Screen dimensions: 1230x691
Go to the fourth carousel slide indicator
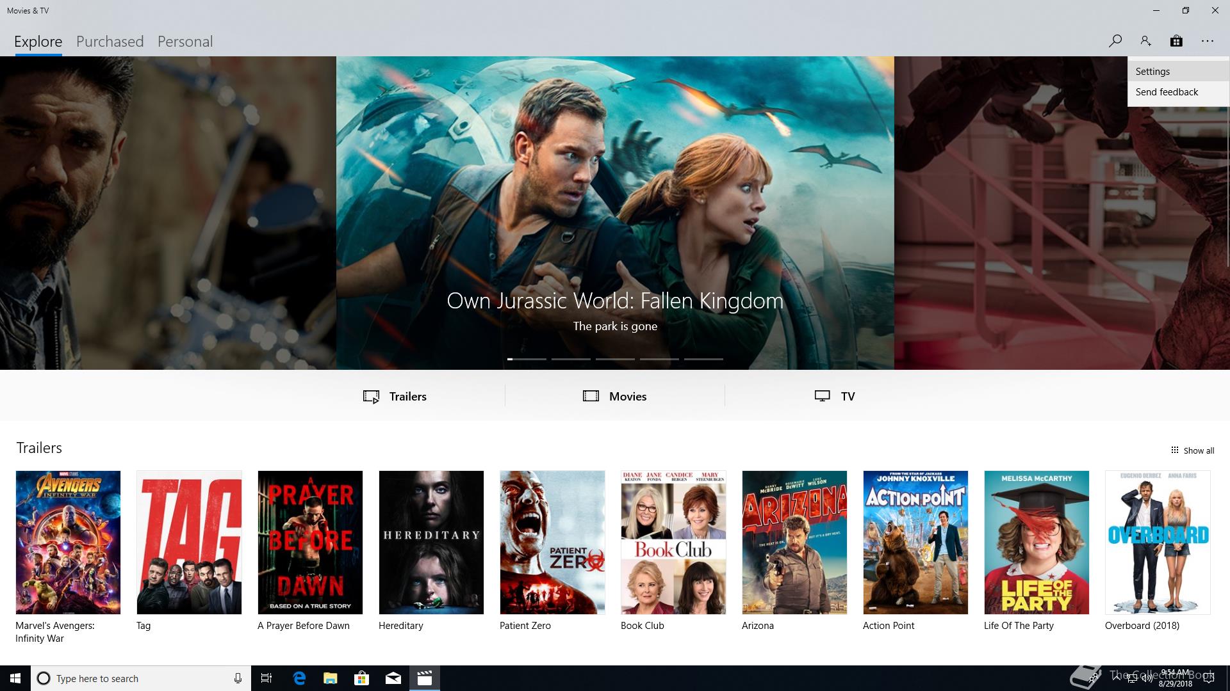659,359
